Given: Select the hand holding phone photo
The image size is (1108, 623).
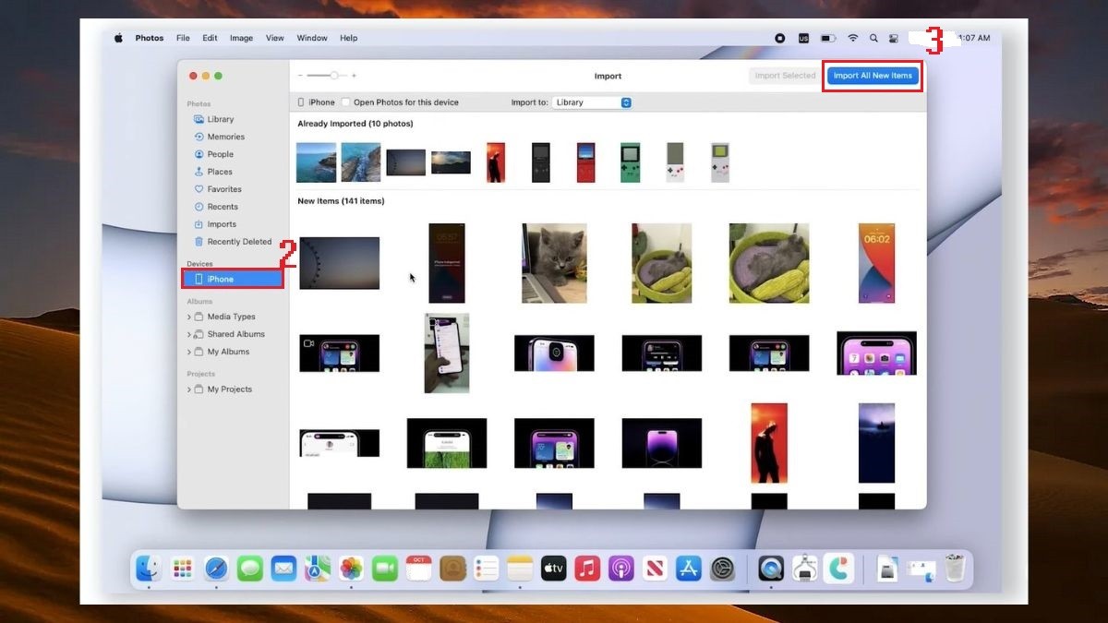Looking at the screenshot, I should pyautogui.click(x=447, y=353).
